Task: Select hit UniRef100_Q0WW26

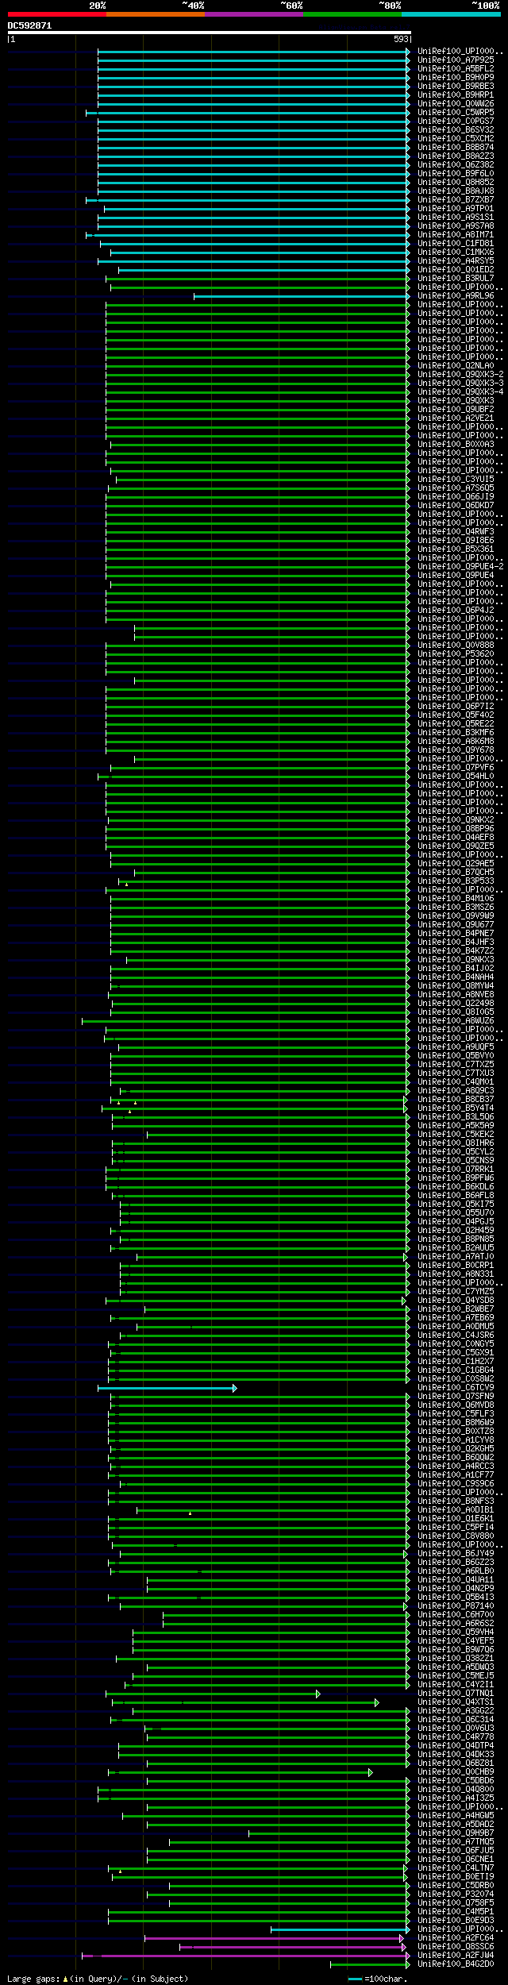Action: (456, 103)
